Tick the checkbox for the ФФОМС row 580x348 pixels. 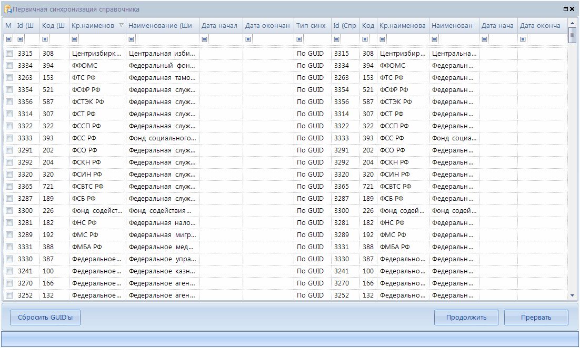pyautogui.click(x=9, y=66)
